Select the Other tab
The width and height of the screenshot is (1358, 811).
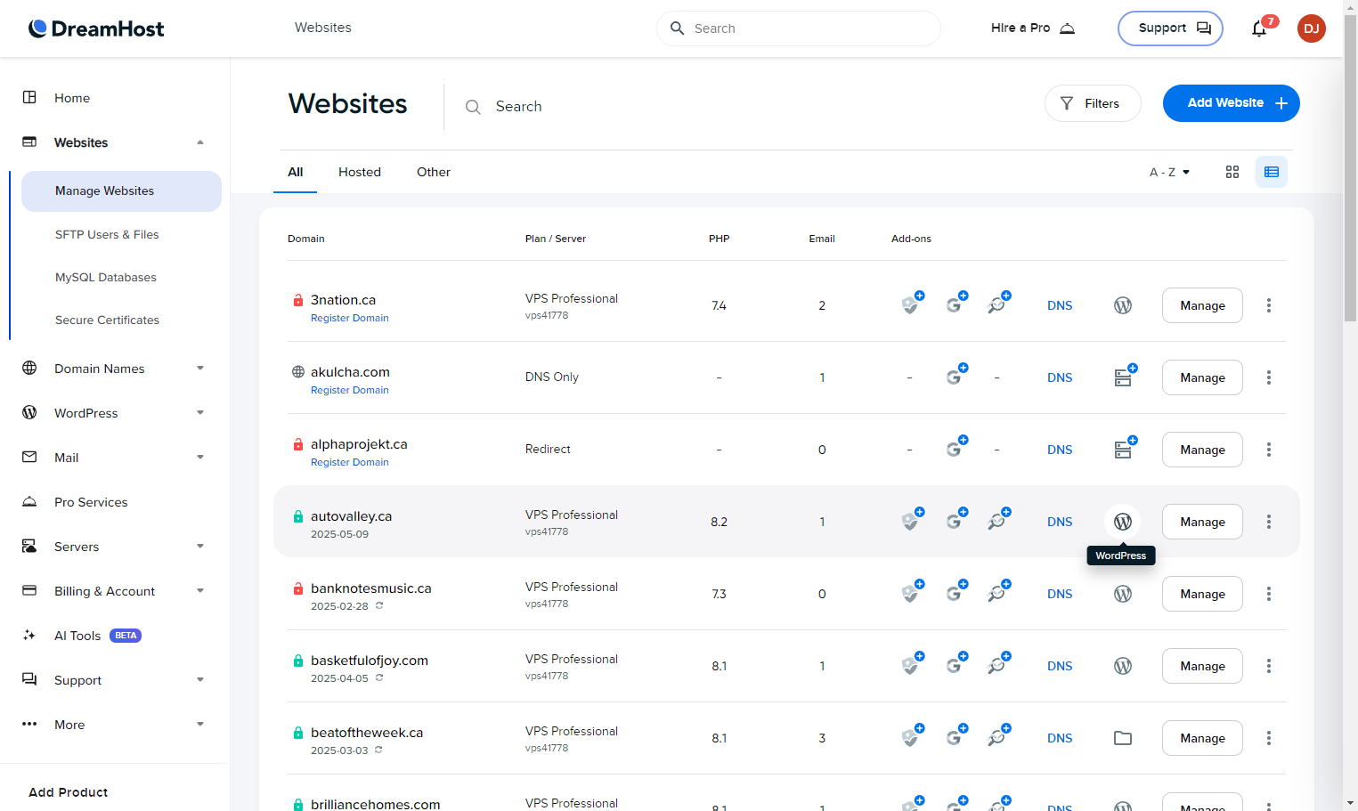pyautogui.click(x=434, y=172)
